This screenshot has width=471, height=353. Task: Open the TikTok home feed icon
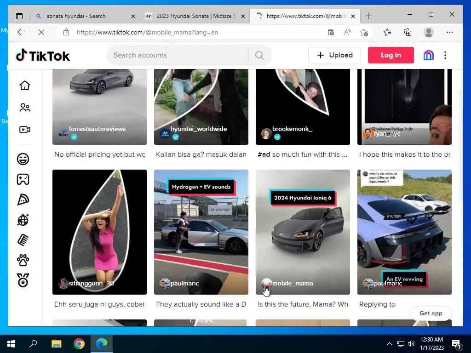click(25, 85)
